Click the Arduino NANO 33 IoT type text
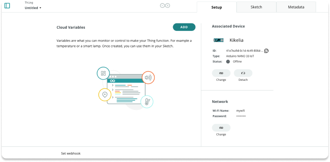The image size is (330, 162). click(240, 56)
